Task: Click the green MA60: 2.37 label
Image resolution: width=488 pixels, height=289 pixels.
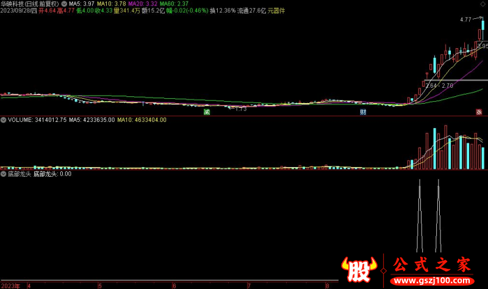Action: [x=174, y=4]
